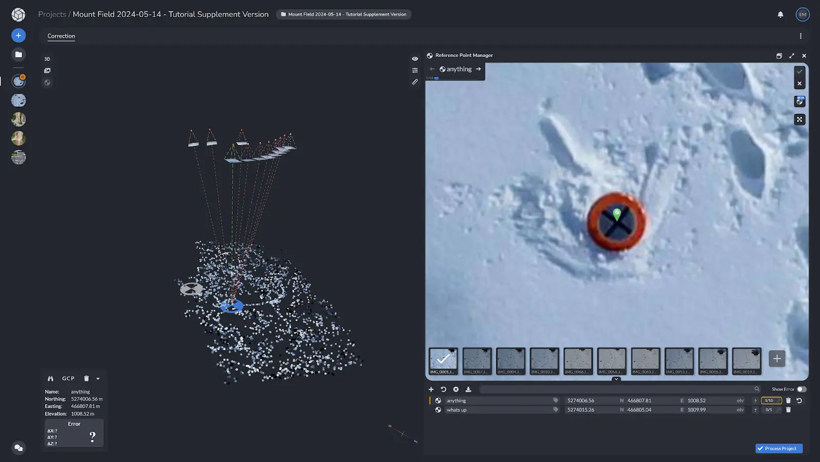820x462 pixels.
Task: Expand the GCP panel dropdown arrow
Action: coord(98,379)
